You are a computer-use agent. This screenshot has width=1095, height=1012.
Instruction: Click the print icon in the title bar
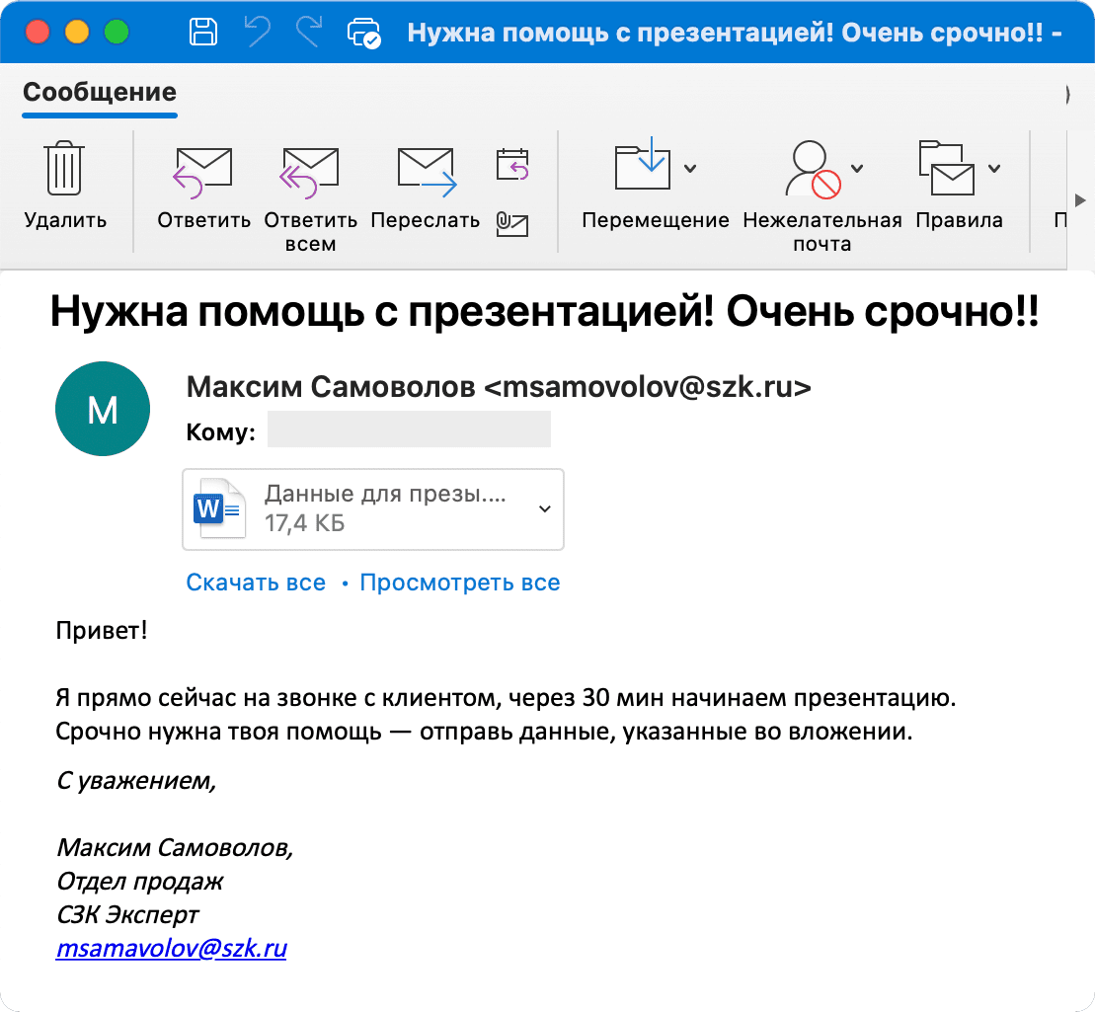(x=363, y=33)
